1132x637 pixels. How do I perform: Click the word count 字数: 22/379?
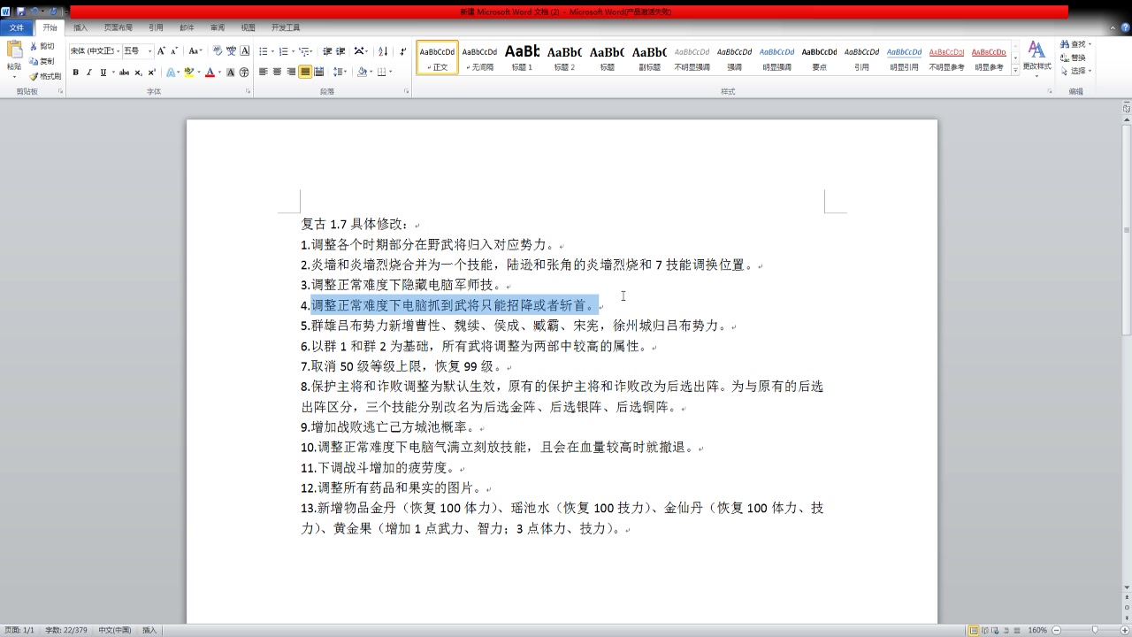pos(66,630)
